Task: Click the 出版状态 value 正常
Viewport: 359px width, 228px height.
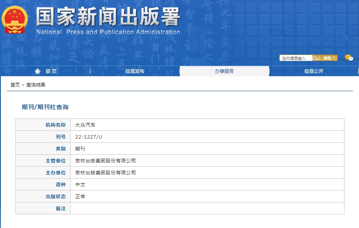Action: pos(80,196)
